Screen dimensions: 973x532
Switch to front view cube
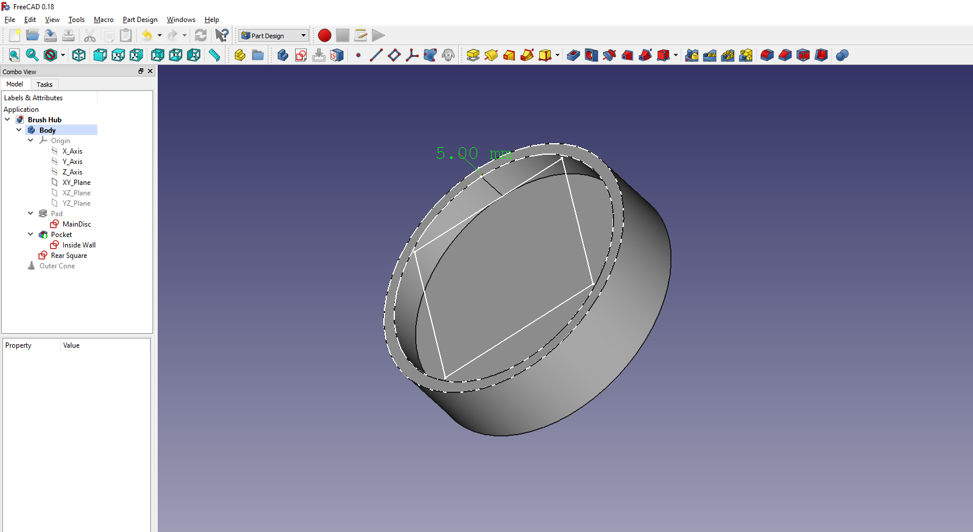[100, 55]
